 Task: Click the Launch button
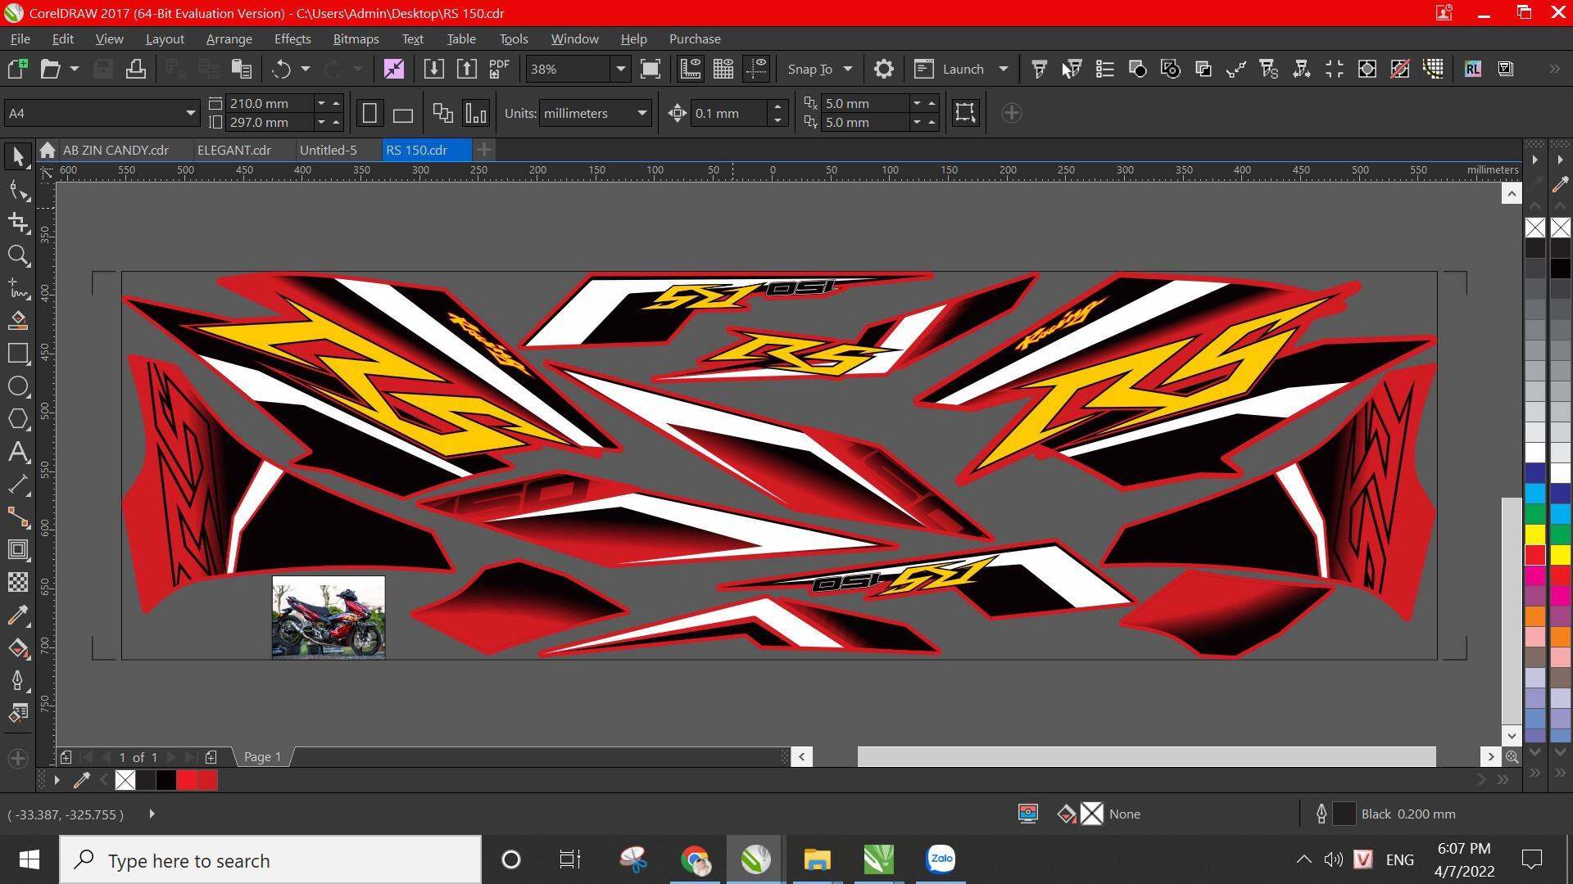(x=962, y=69)
